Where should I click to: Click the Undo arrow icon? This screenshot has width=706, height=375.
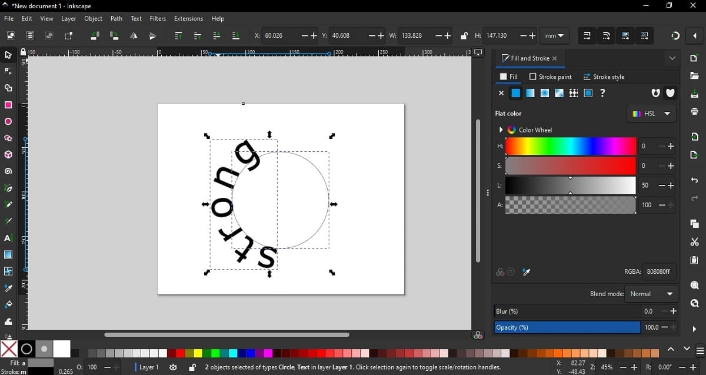[695, 181]
